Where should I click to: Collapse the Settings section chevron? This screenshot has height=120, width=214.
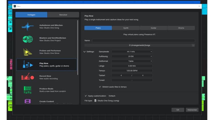pyautogui.click(x=84, y=52)
